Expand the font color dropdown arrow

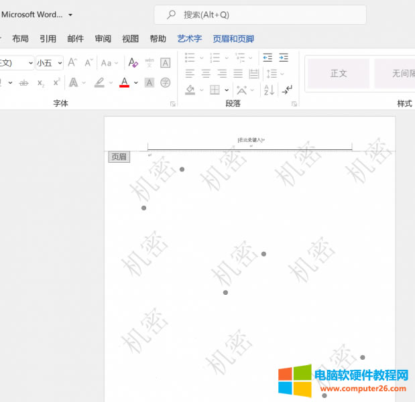136,83
